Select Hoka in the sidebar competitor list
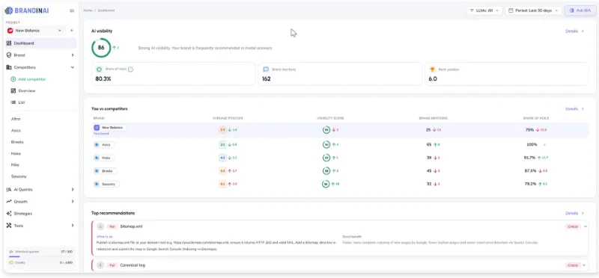The width and height of the screenshot is (599, 278). pos(16,153)
